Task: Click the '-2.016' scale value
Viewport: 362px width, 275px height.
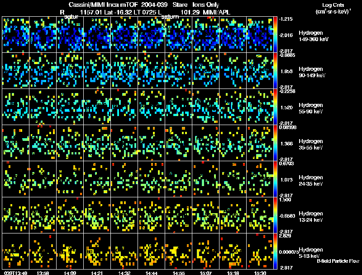Action: point(286,35)
